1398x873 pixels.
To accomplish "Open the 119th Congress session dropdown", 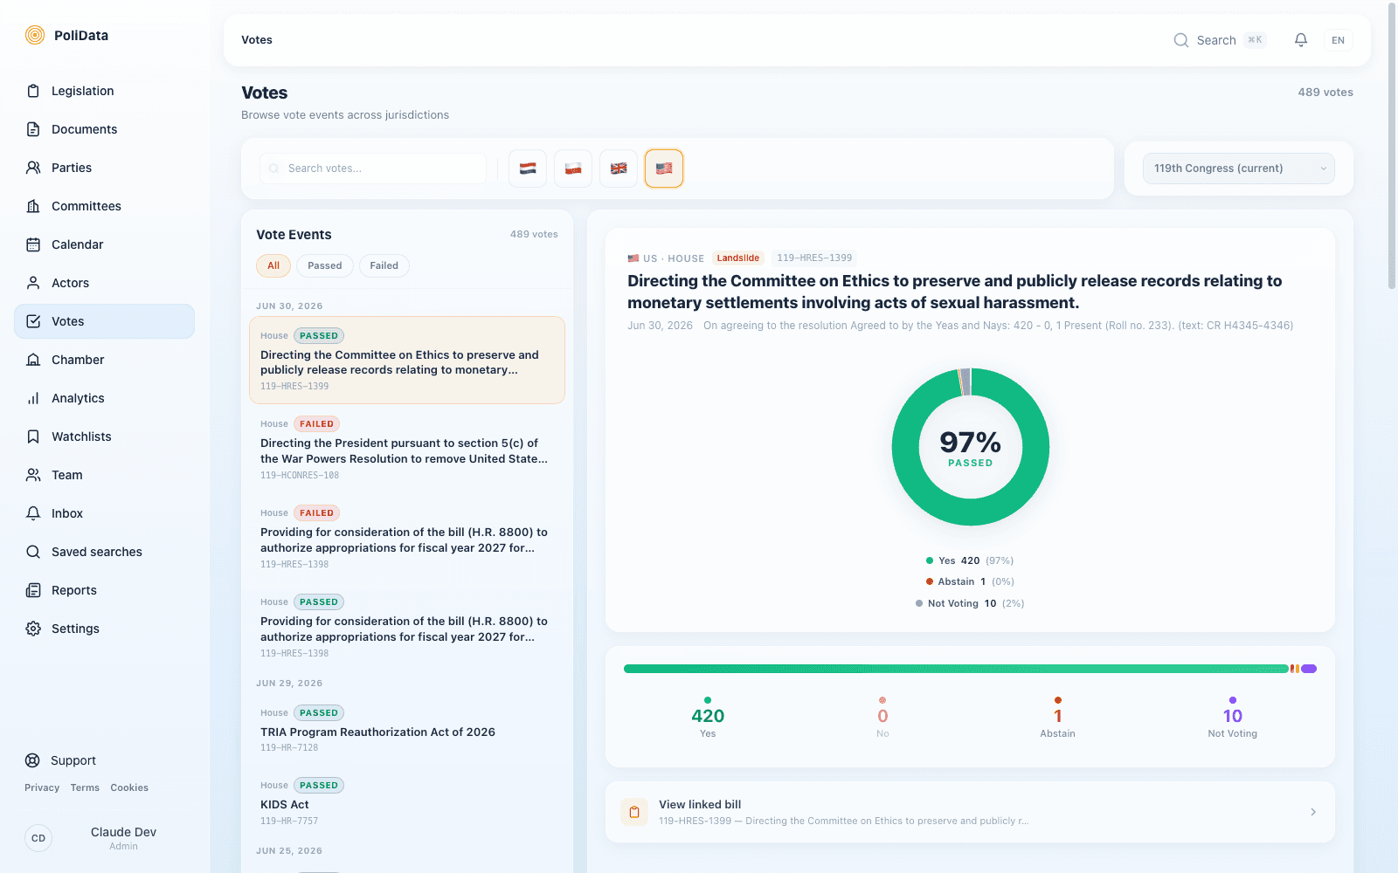I will point(1239,168).
